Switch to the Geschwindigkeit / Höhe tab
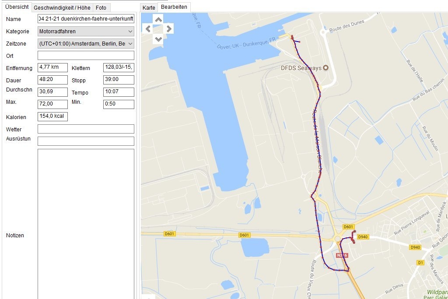448x299 pixels. point(62,7)
